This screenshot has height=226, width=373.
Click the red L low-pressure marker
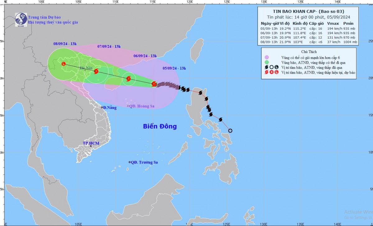[64, 64]
